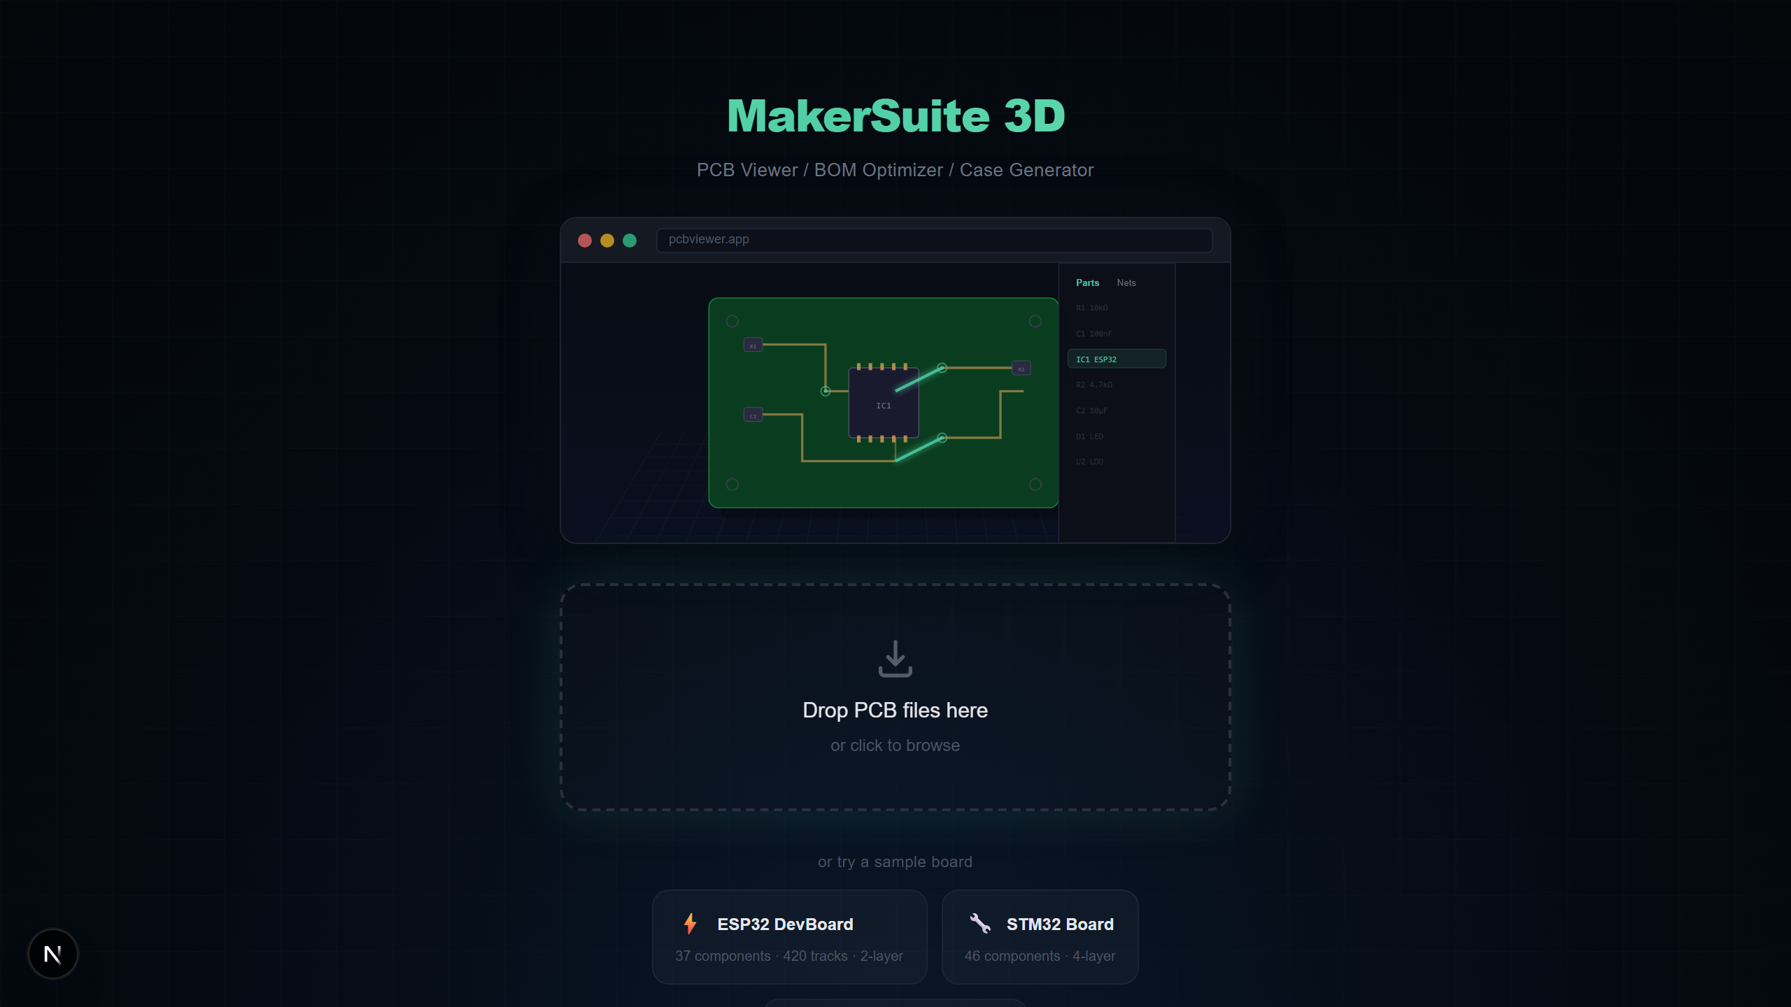This screenshot has width=1791, height=1007.
Task: Click the wrench icon on STM32 Board
Action: tap(979, 924)
